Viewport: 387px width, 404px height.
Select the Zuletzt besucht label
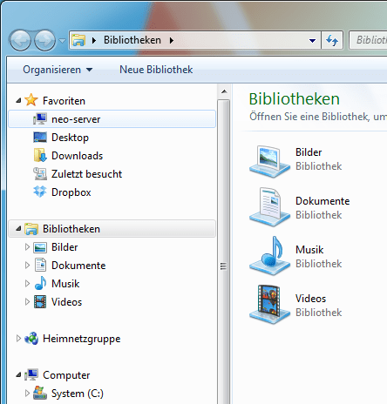coord(86,174)
